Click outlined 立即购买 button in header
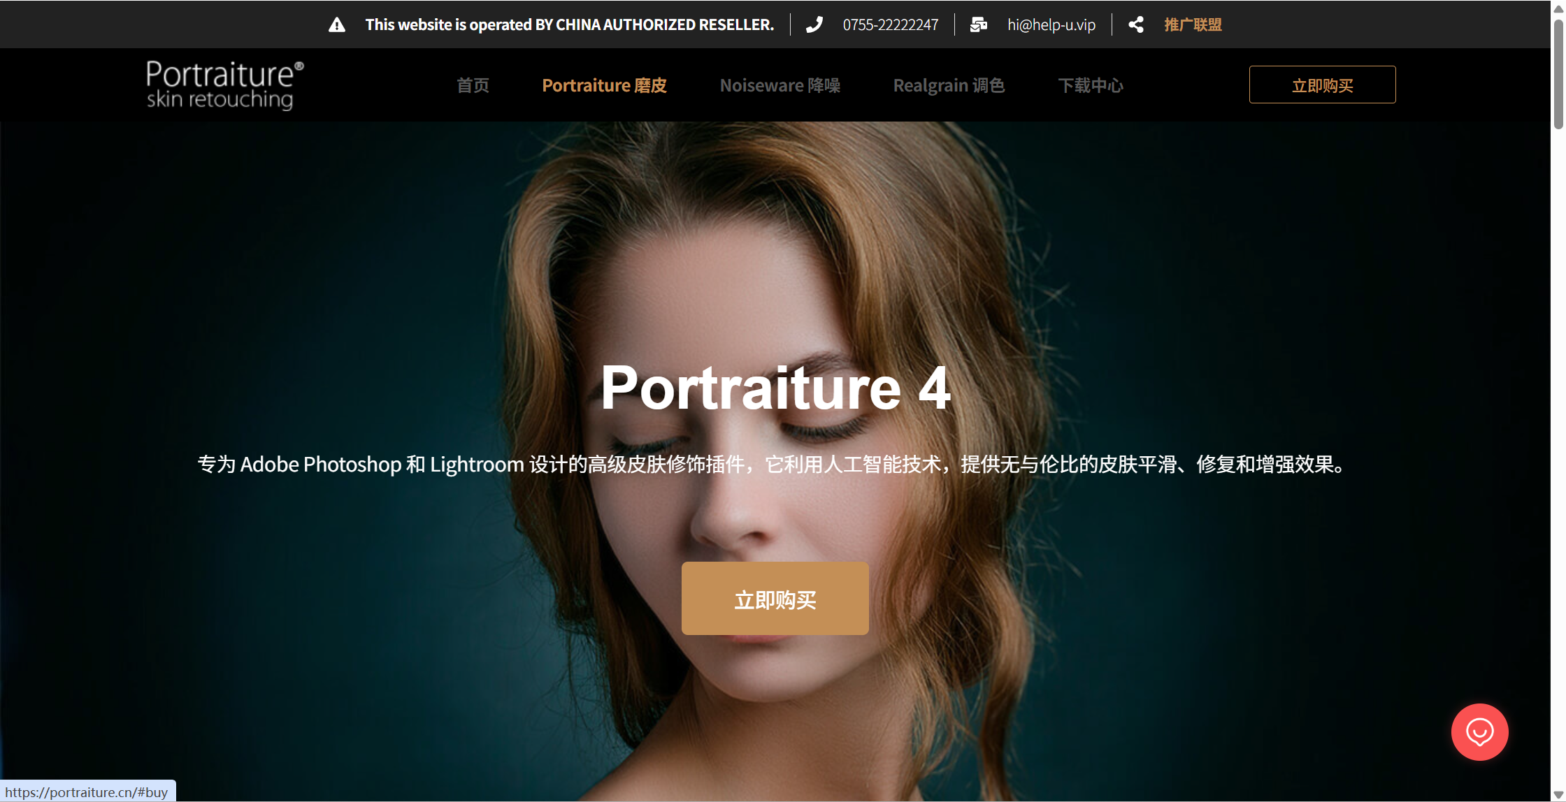 pyautogui.click(x=1322, y=85)
